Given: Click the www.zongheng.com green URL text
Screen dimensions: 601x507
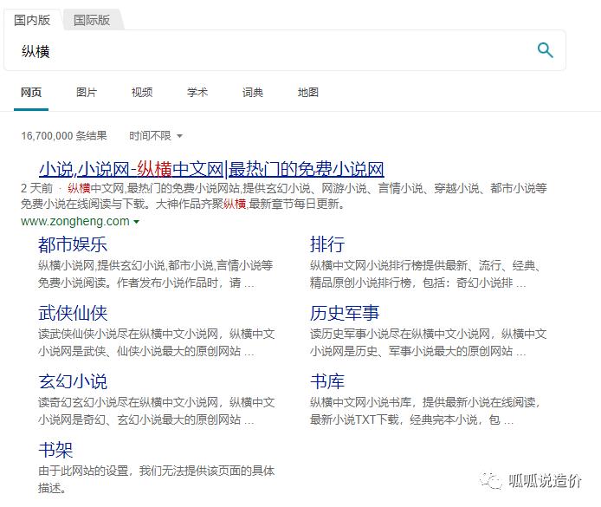Looking at the screenshot, I should pos(75,221).
